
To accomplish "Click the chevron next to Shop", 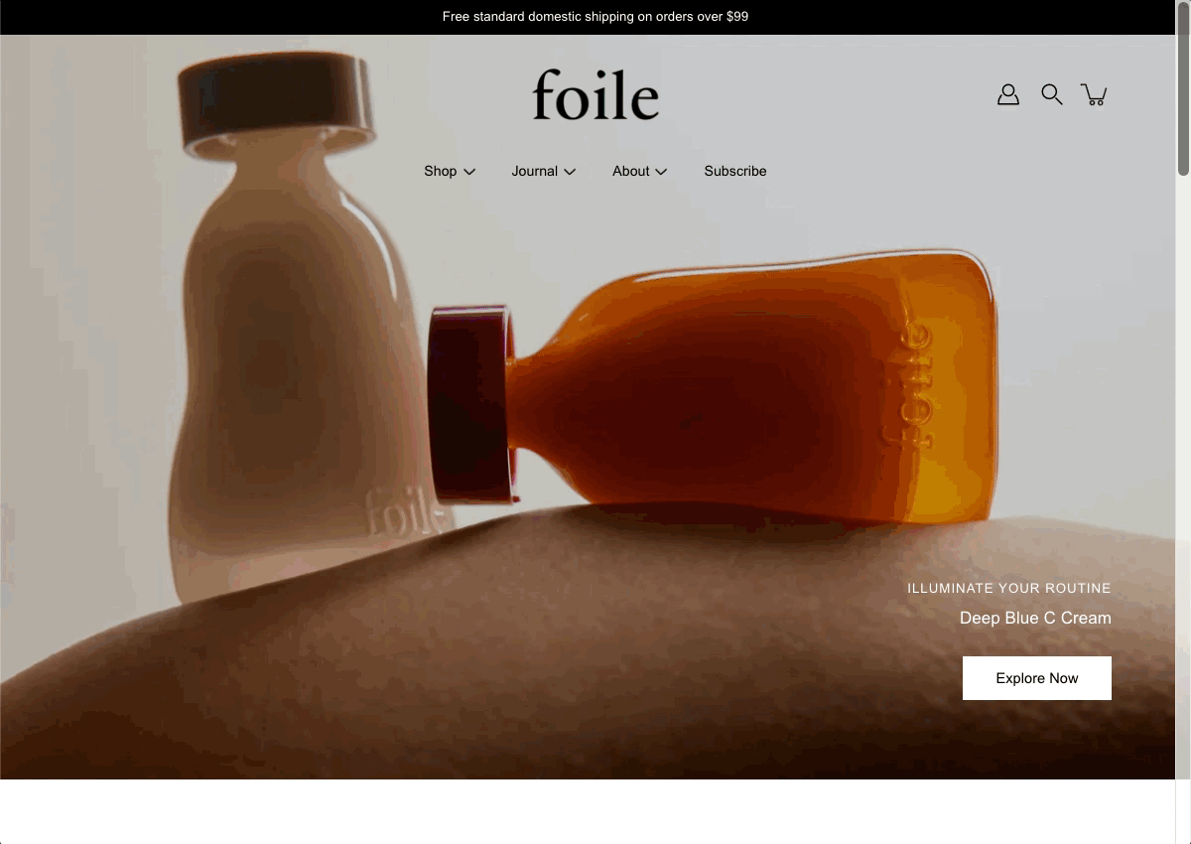I will pyautogui.click(x=469, y=172).
